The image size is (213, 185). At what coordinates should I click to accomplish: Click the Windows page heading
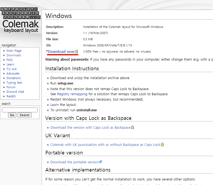pyautogui.click(x=58, y=16)
